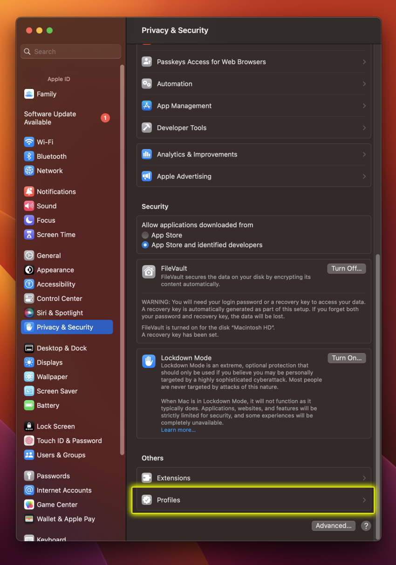Open the Network globe icon
This screenshot has height=565, width=396.
tap(29, 171)
